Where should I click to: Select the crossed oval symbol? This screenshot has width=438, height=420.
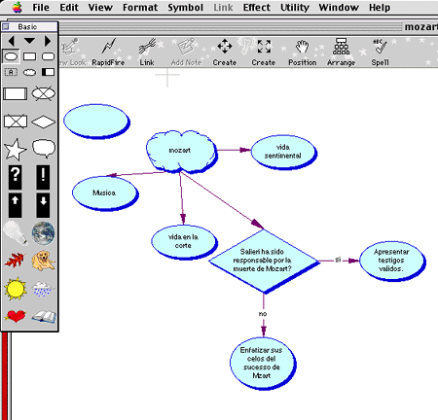pyautogui.click(x=44, y=93)
